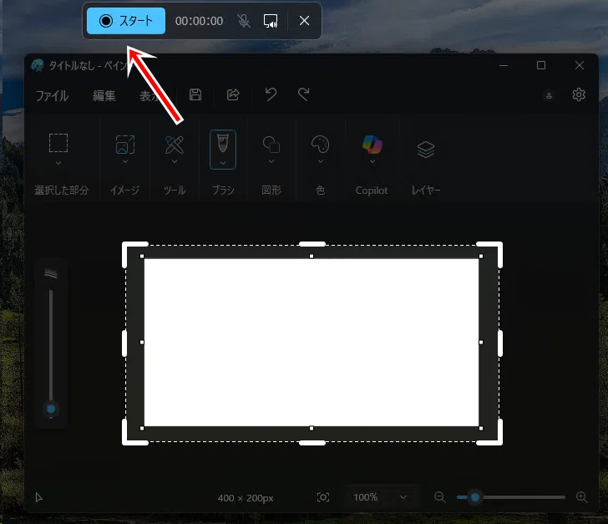Click the bottom-right corner capture handle
This screenshot has width=608, height=524.
(x=490, y=432)
